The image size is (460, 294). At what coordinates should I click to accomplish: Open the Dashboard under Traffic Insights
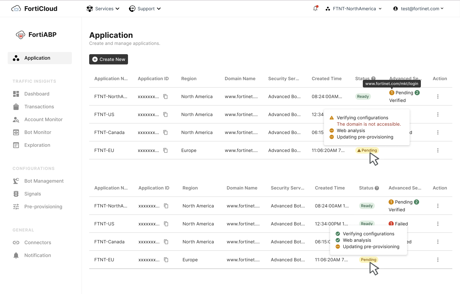37,94
